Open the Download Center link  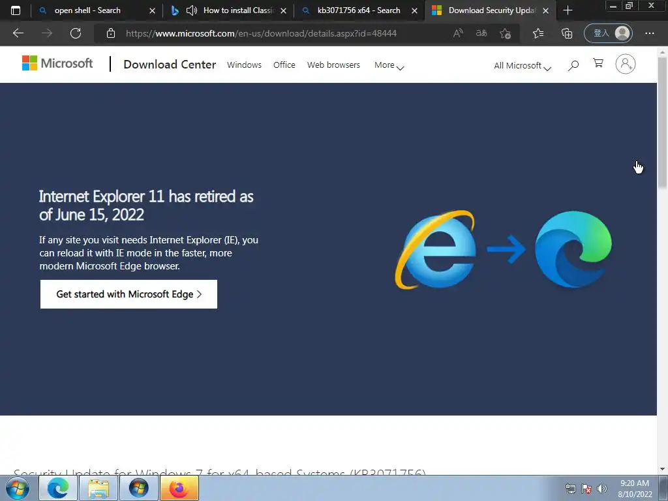pyautogui.click(x=170, y=65)
